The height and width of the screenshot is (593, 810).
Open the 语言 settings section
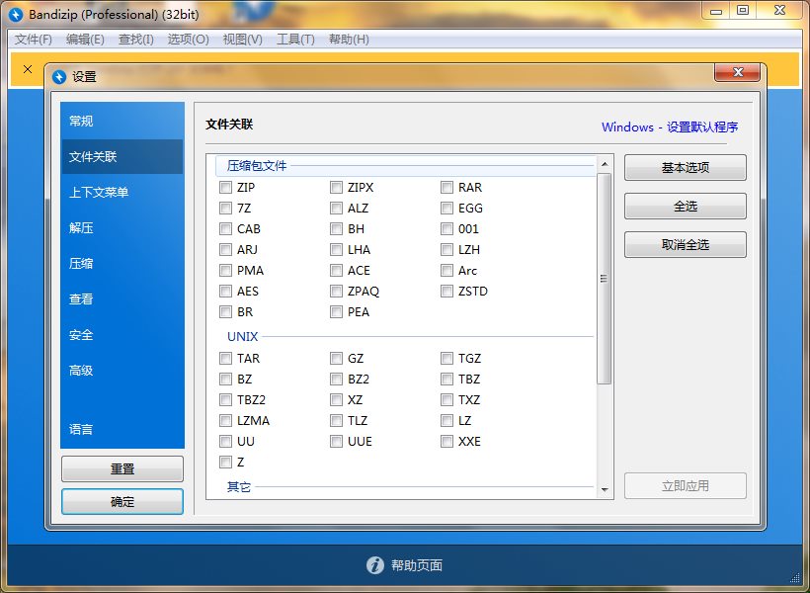point(80,429)
